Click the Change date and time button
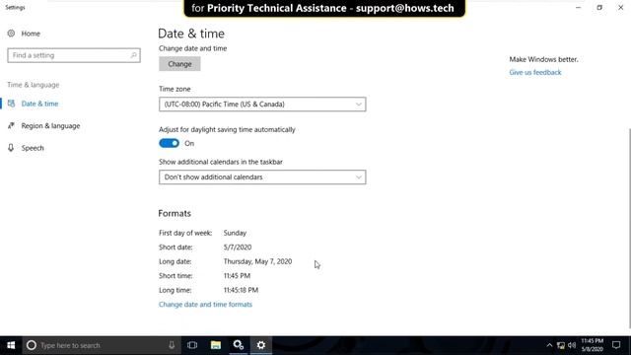 [179, 64]
